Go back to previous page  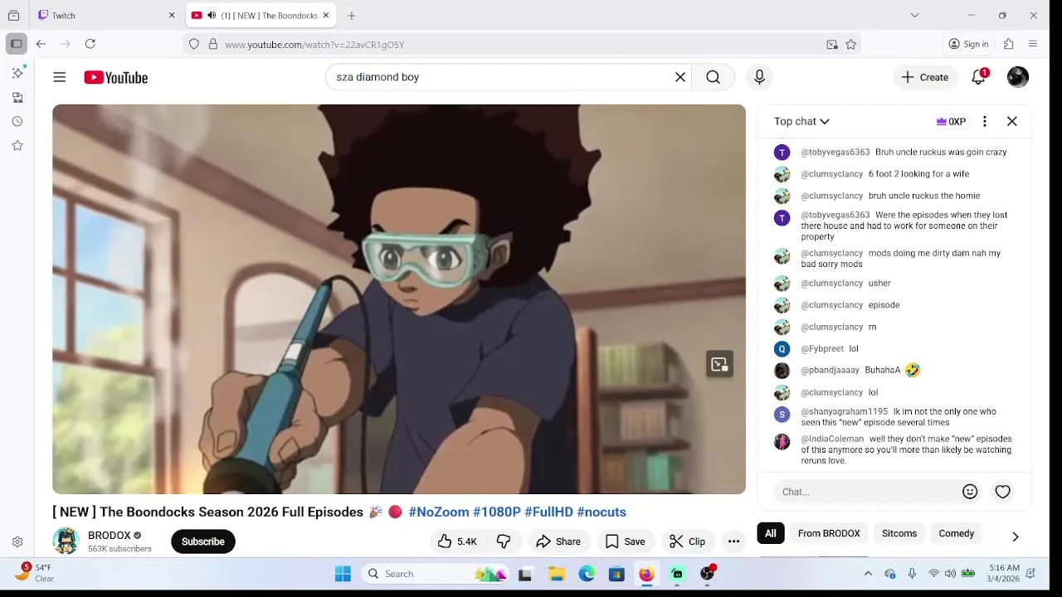click(x=41, y=44)
